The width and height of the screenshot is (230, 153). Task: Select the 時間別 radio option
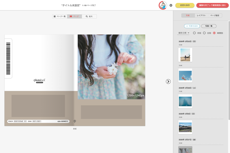pos(215,33)
